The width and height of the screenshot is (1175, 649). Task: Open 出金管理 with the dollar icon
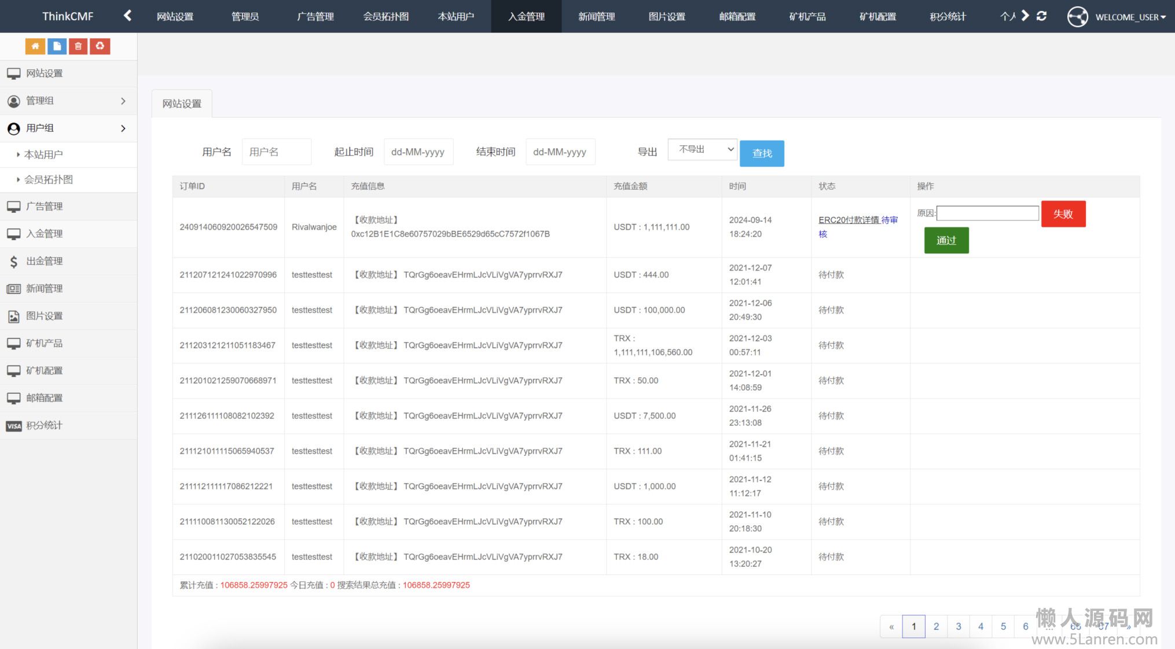44,261
